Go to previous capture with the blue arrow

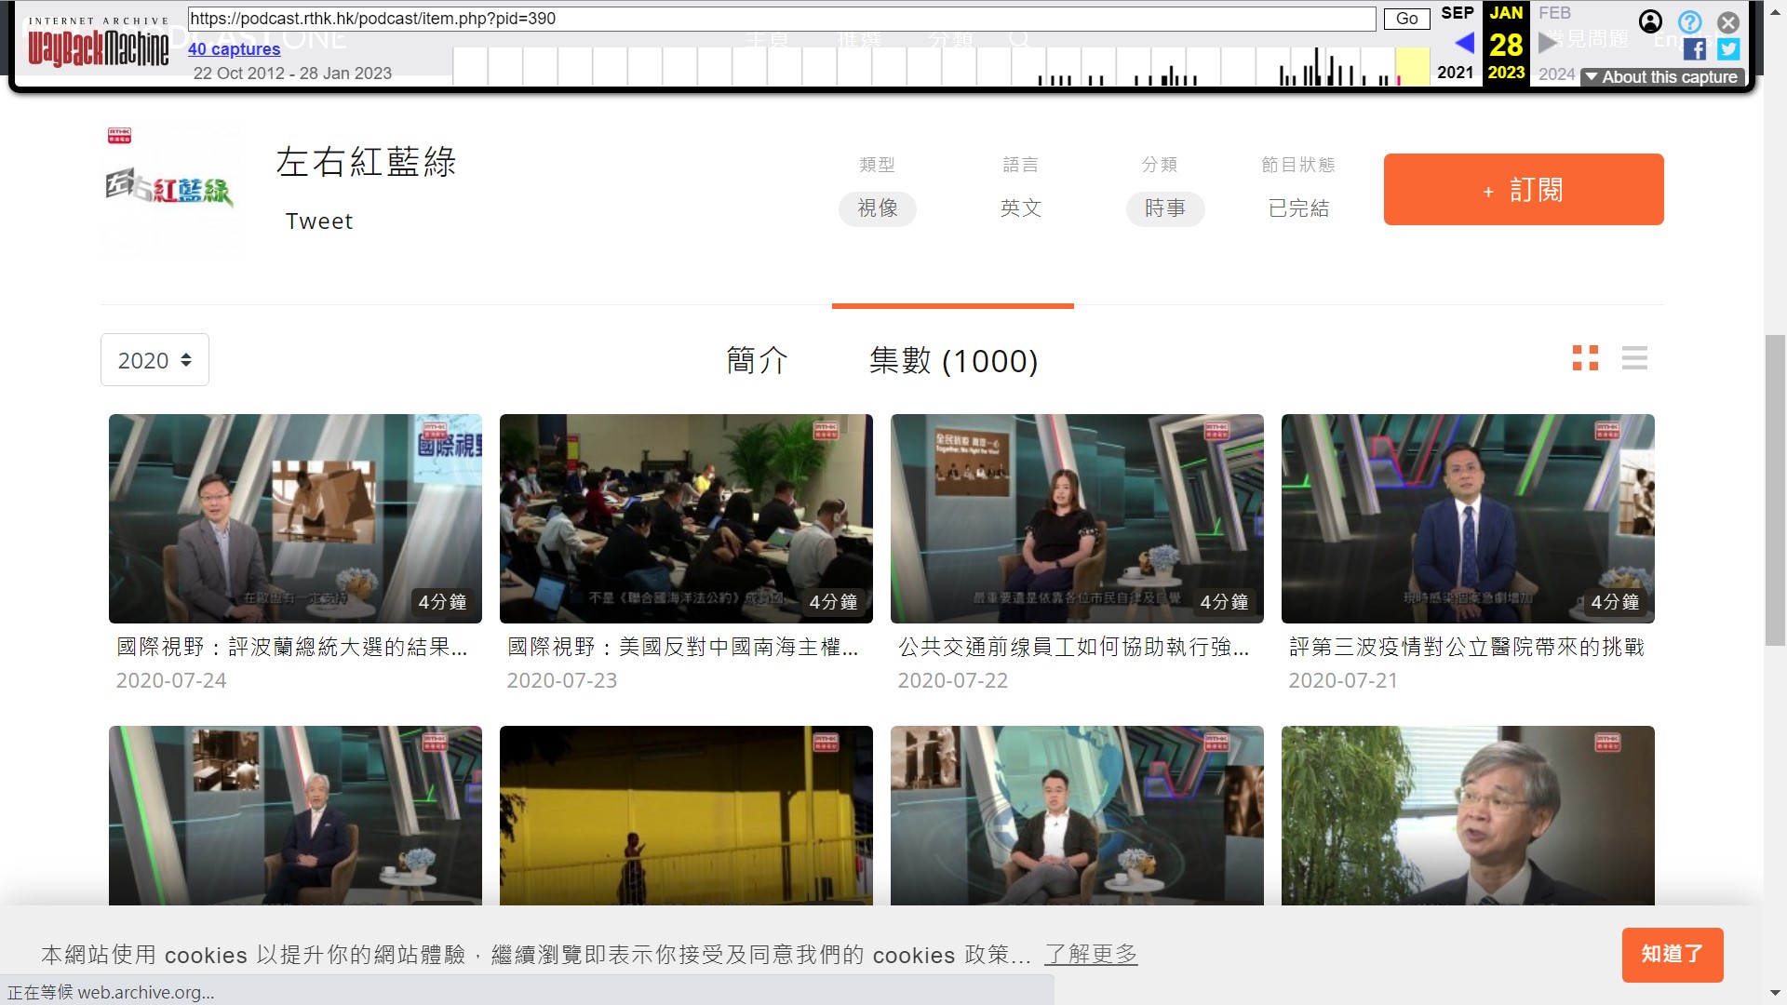[x=1464, y=43]
